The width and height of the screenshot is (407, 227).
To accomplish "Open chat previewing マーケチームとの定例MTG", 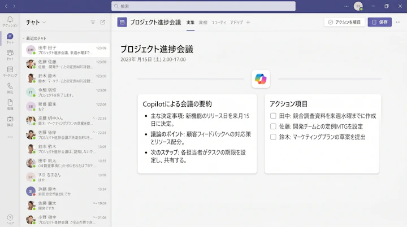I will coord(66,78).
